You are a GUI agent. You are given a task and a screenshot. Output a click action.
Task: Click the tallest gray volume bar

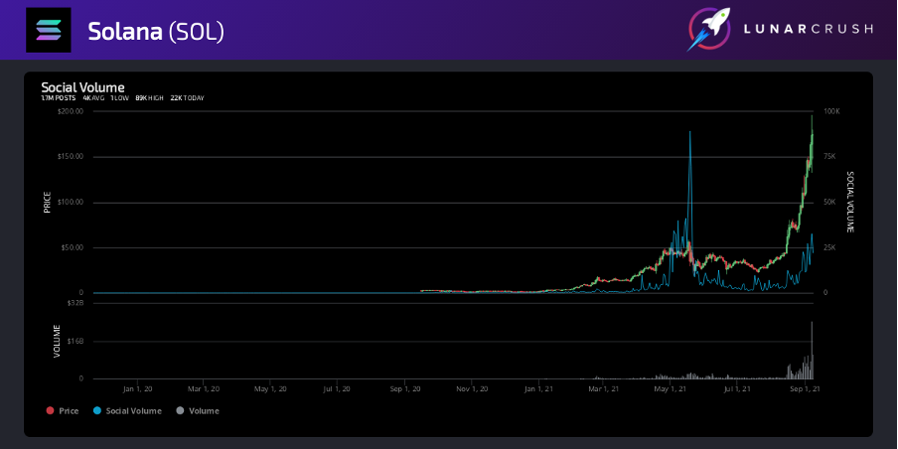(813, 350)
